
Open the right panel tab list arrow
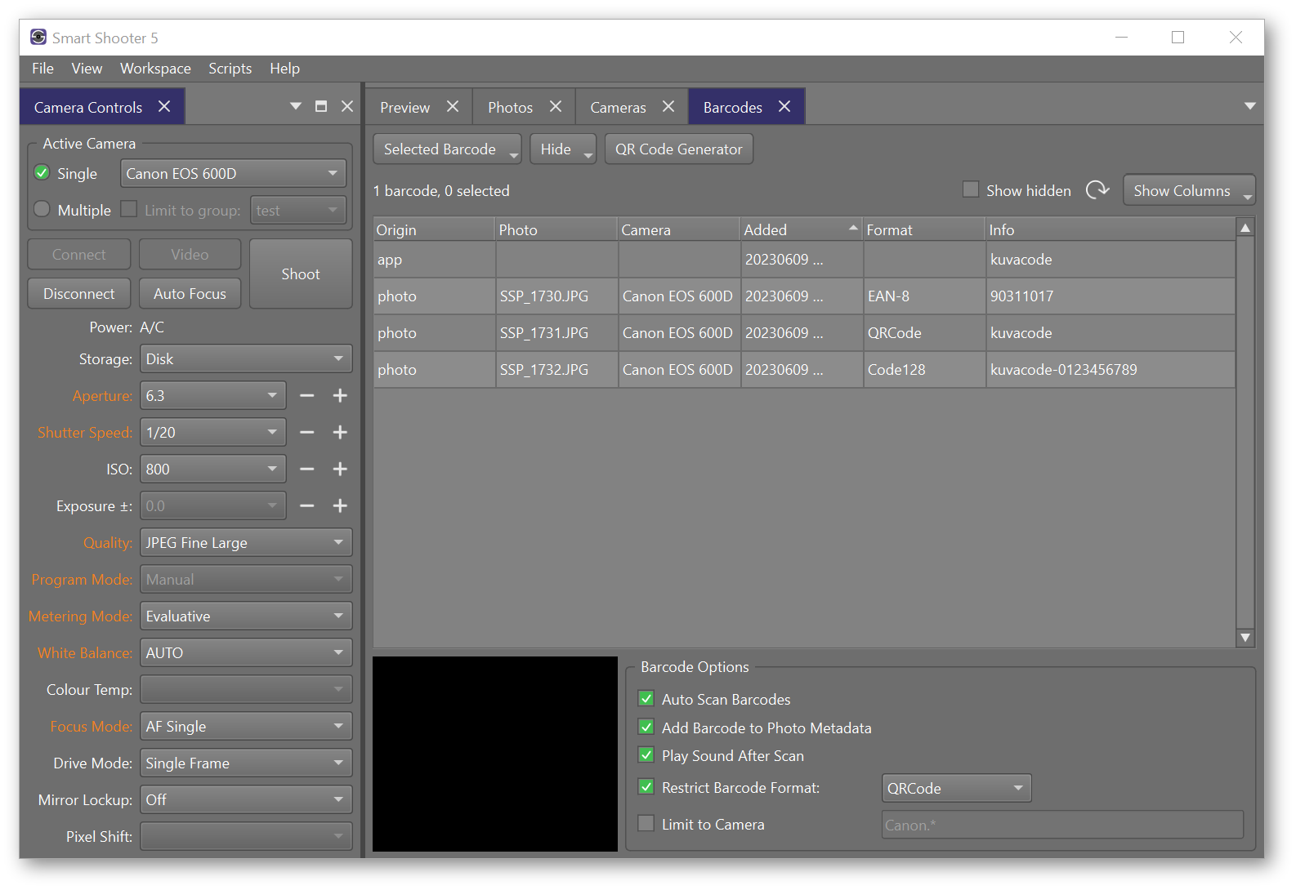(1249, 106)
